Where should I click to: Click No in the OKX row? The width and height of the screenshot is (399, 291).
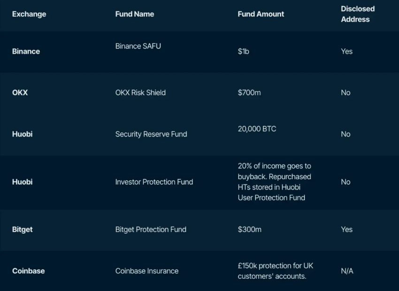coord(345,92)
